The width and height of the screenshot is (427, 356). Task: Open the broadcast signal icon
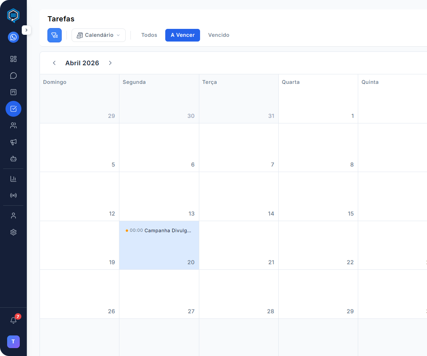13,195
